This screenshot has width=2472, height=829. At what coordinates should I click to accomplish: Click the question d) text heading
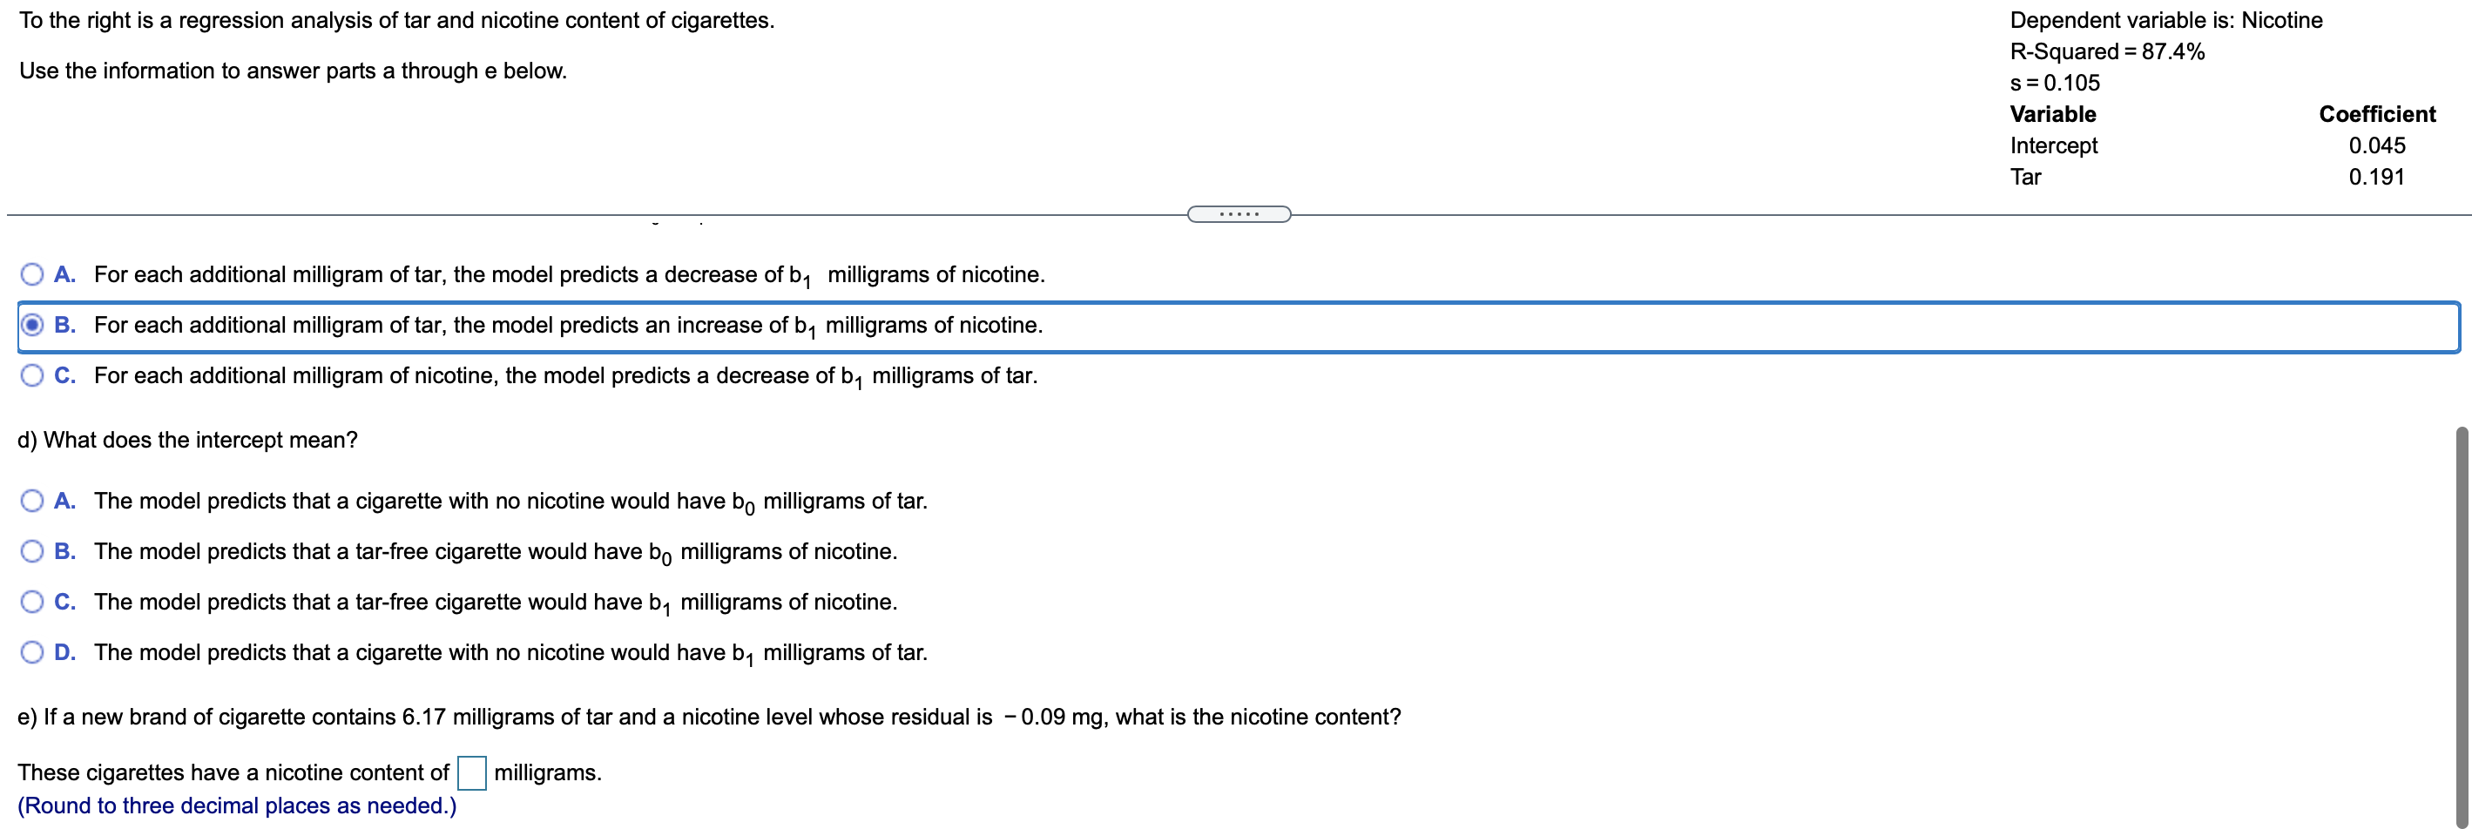[188, 440]
